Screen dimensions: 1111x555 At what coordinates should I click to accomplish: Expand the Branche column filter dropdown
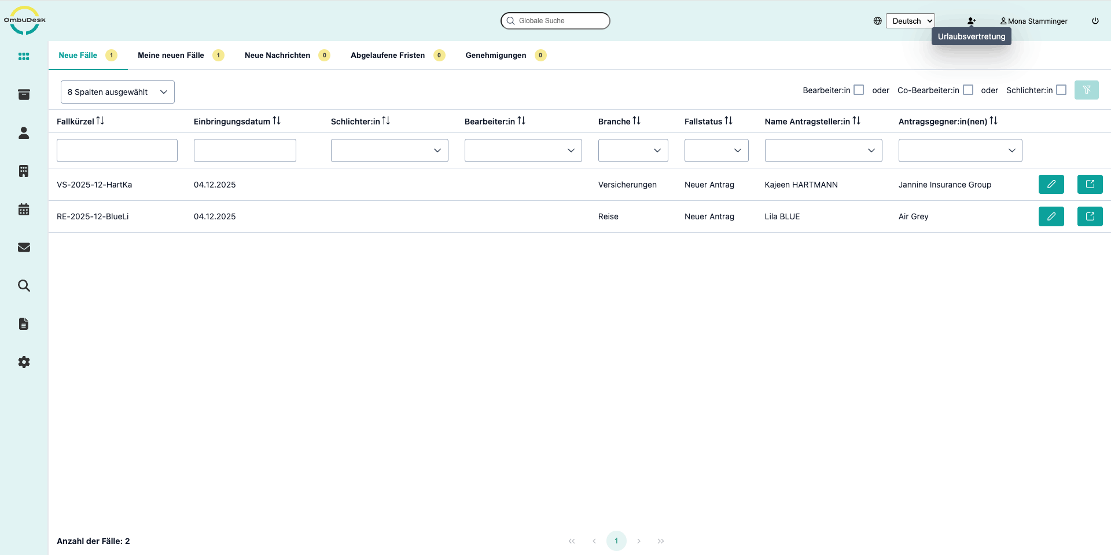point(633,150)
